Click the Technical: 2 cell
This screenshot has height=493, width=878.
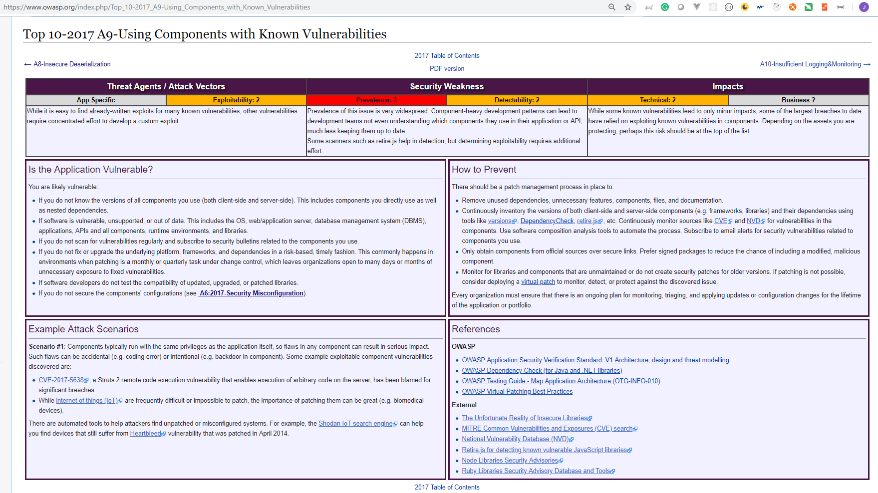(658, 100)
